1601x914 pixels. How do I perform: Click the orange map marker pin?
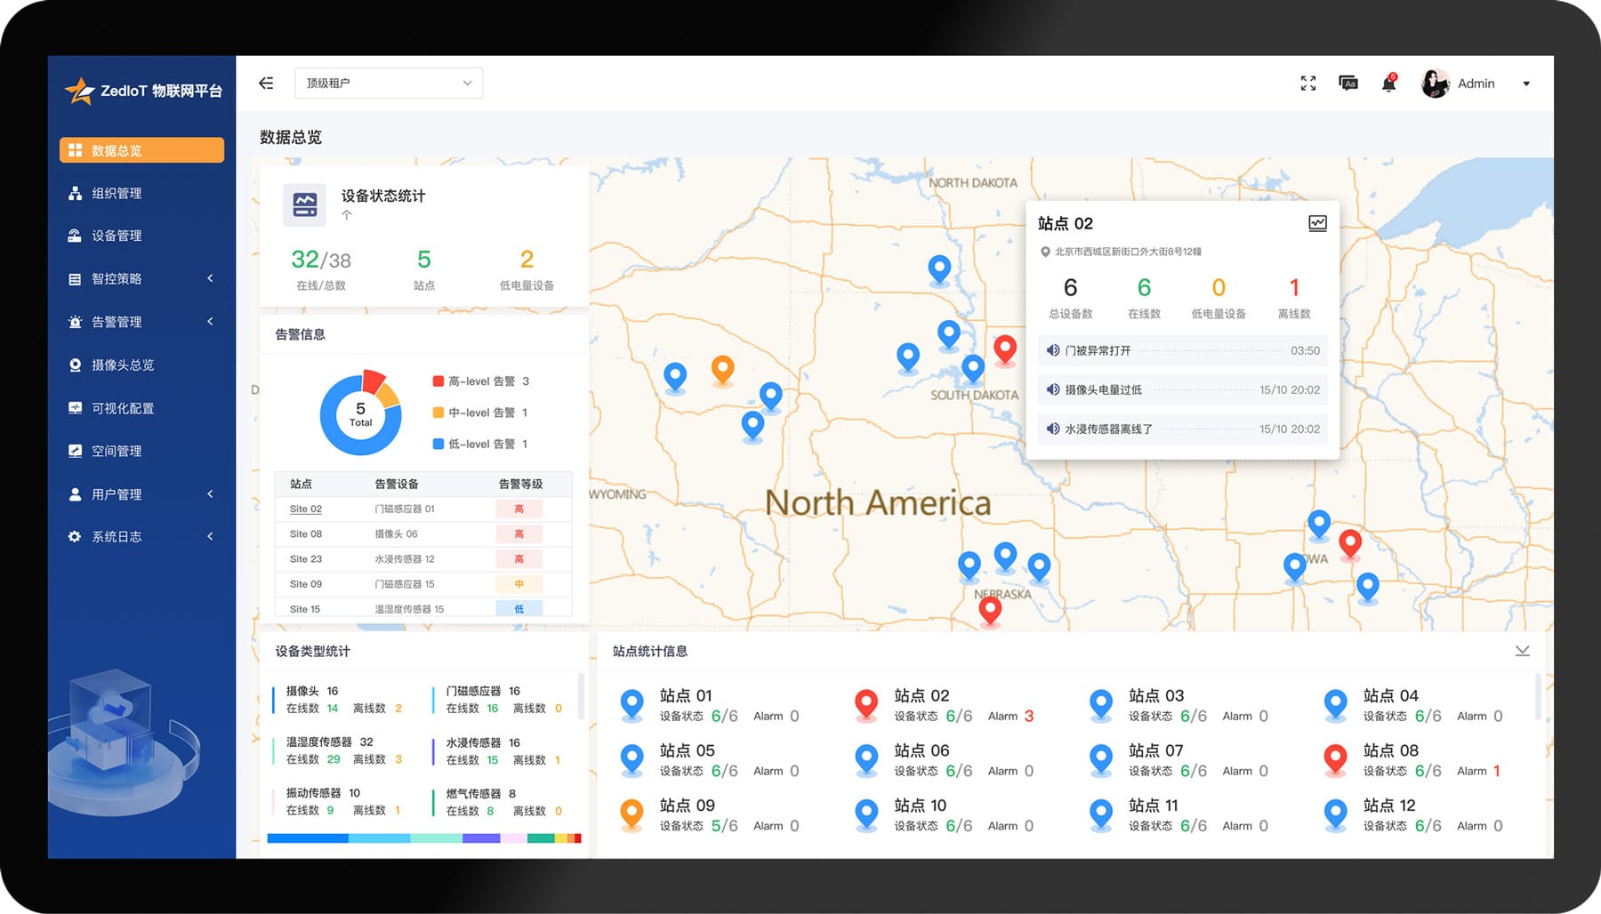click(722, 368)
